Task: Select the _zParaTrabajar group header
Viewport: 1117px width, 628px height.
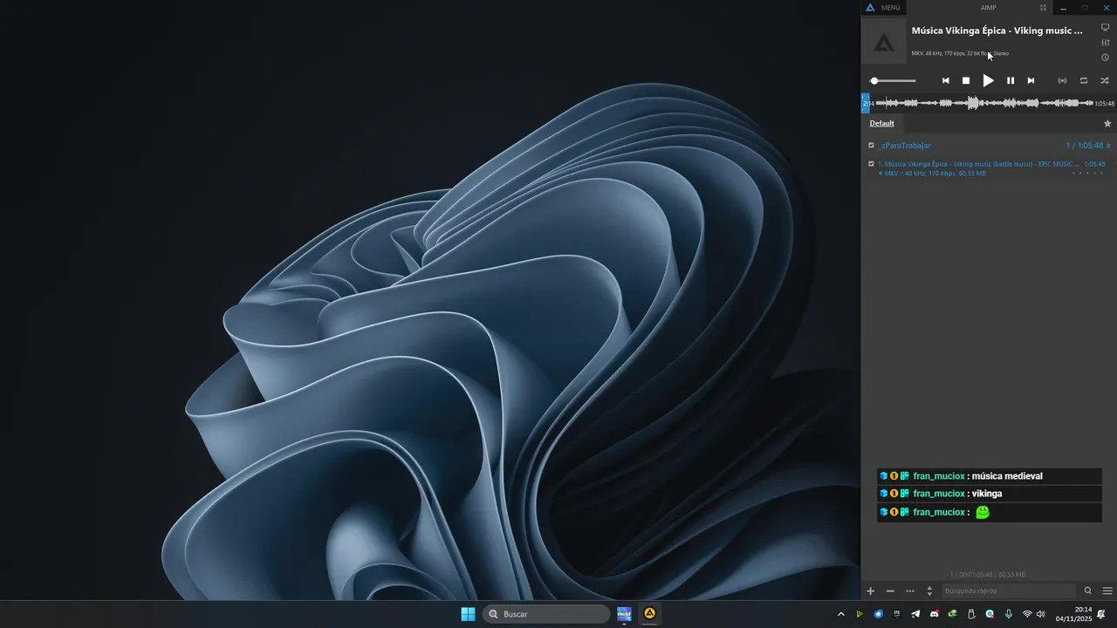Action: (x=989, y=146)
